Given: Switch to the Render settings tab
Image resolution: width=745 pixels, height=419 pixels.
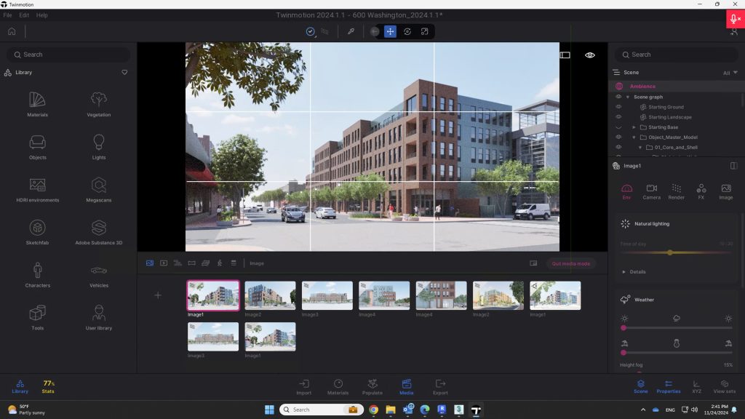Looking at the screenshot, I should click(676, 191).
